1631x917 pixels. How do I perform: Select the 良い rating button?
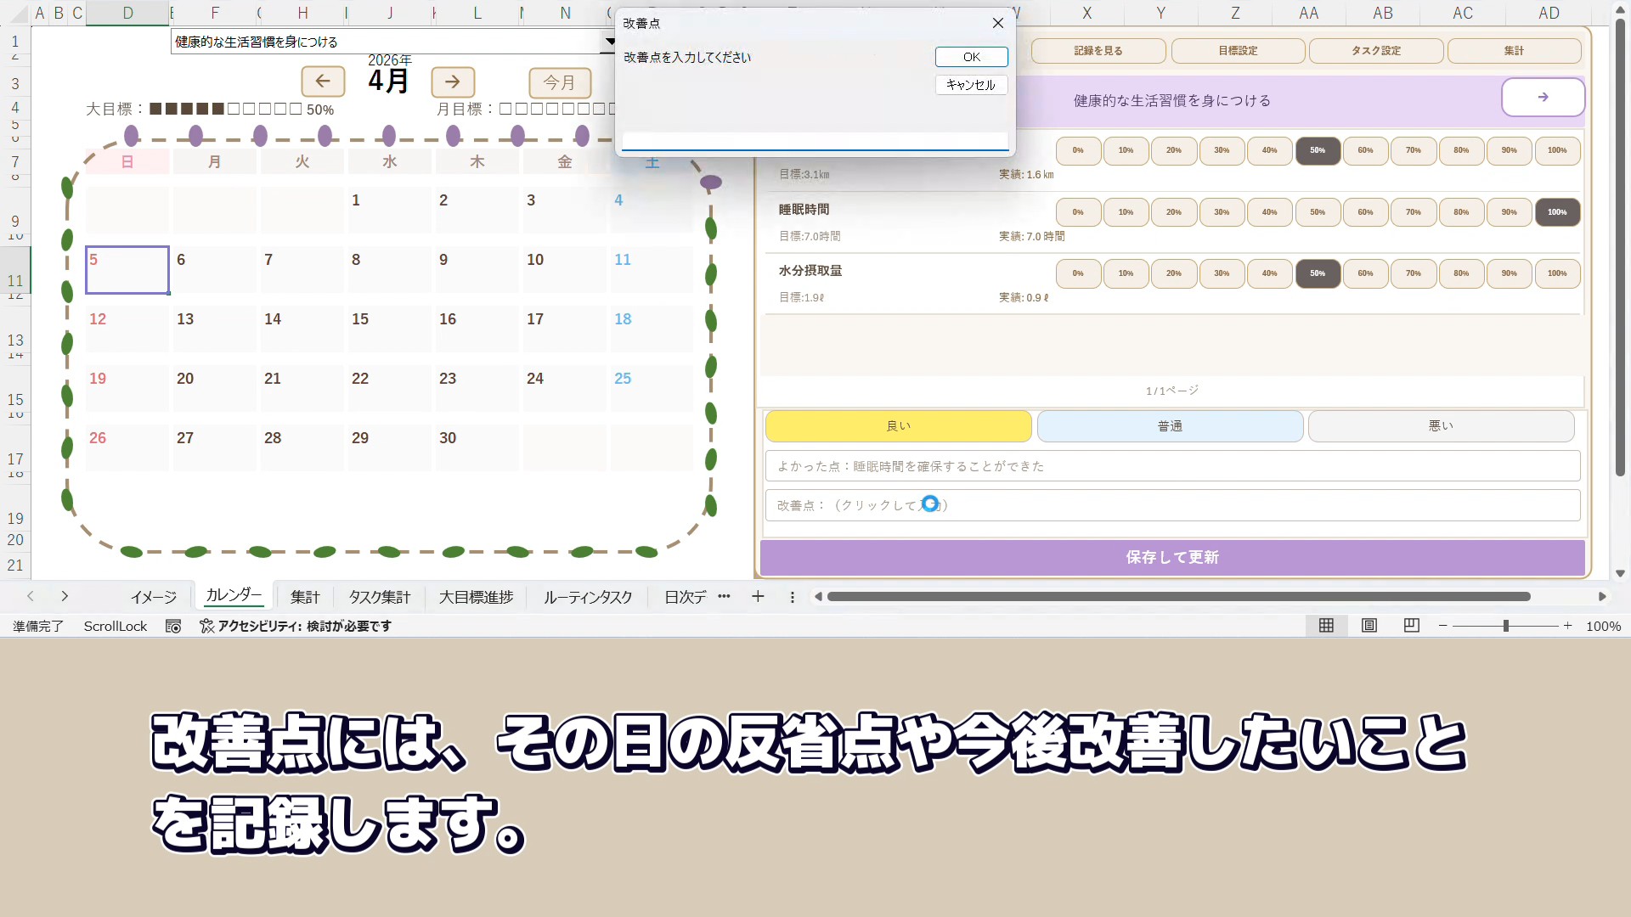pos(898,426)
